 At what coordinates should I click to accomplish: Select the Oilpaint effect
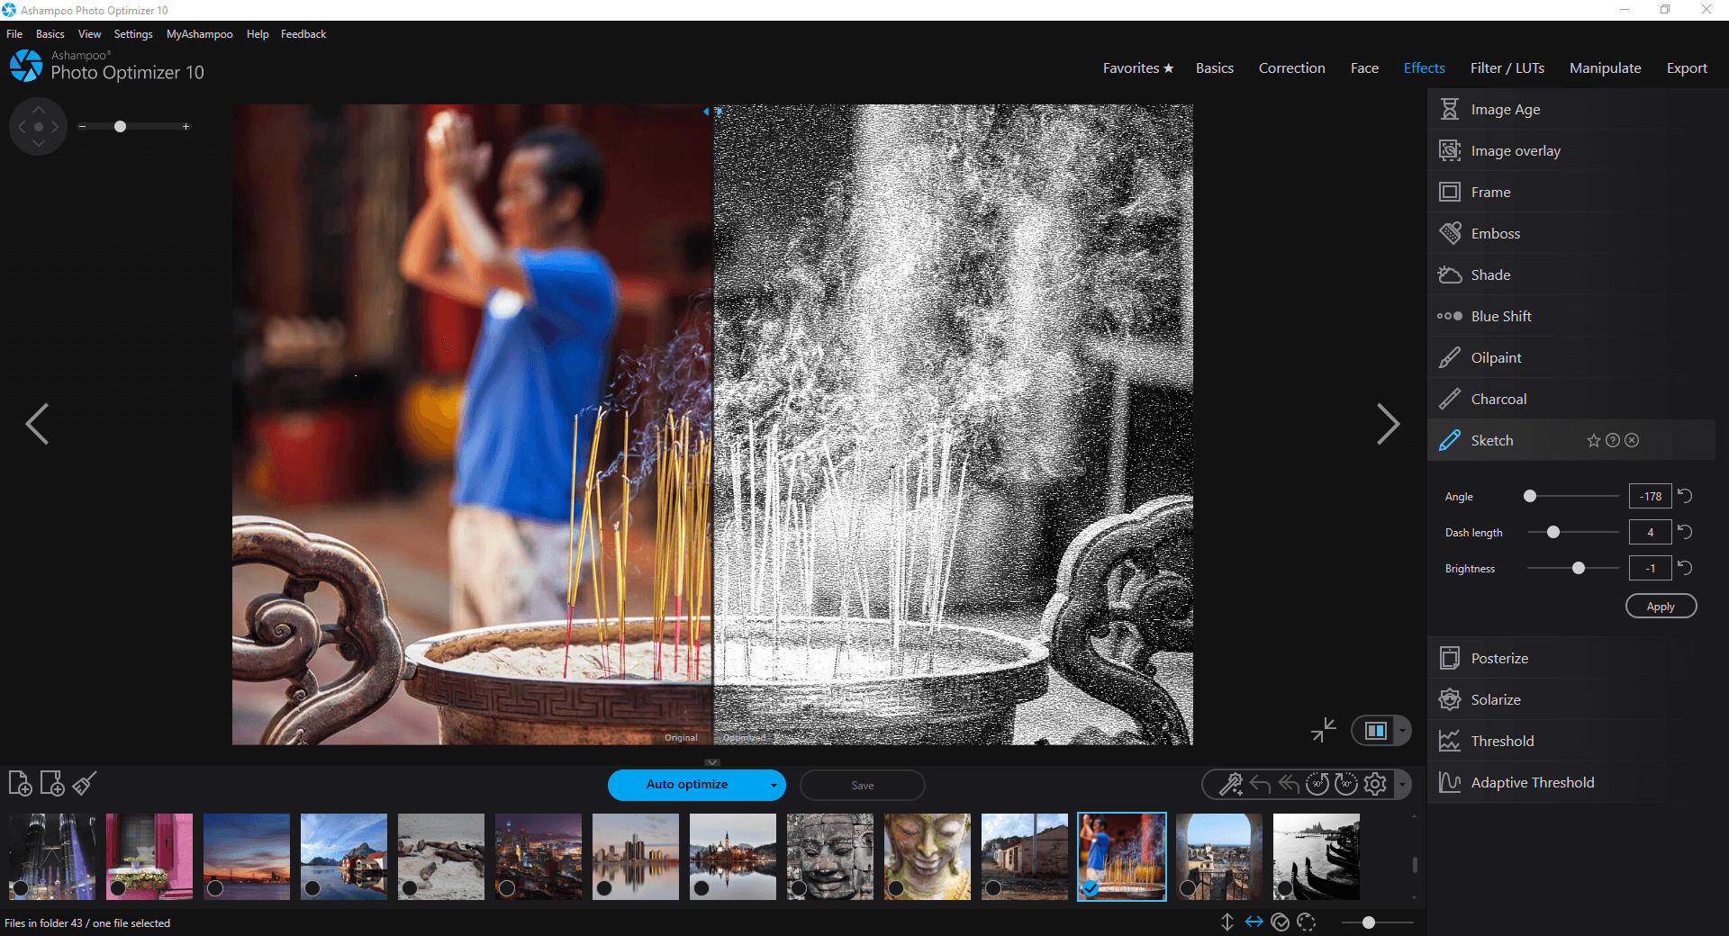(x=1496, y=357)
